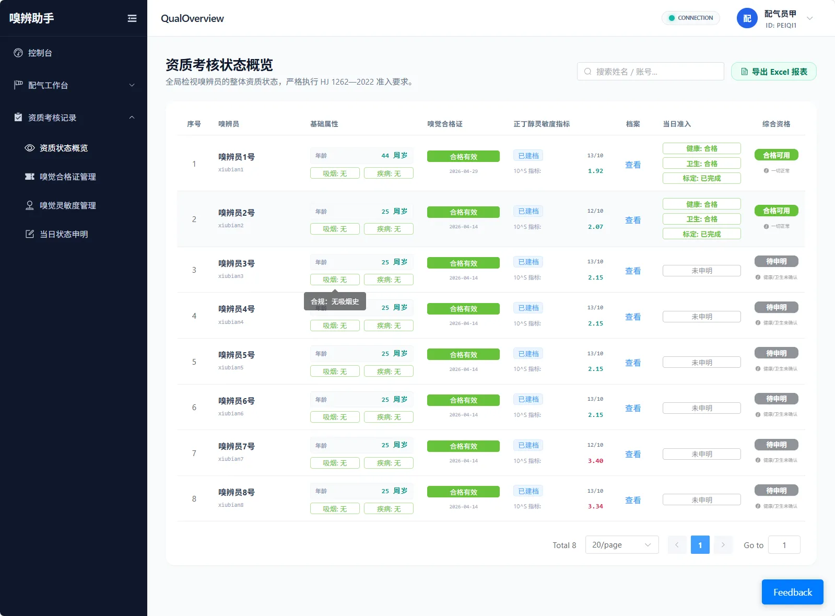Viewport: 835px width, 616px height.
Task: Click 综合资格 column header
Action: (x=777, y=124)
